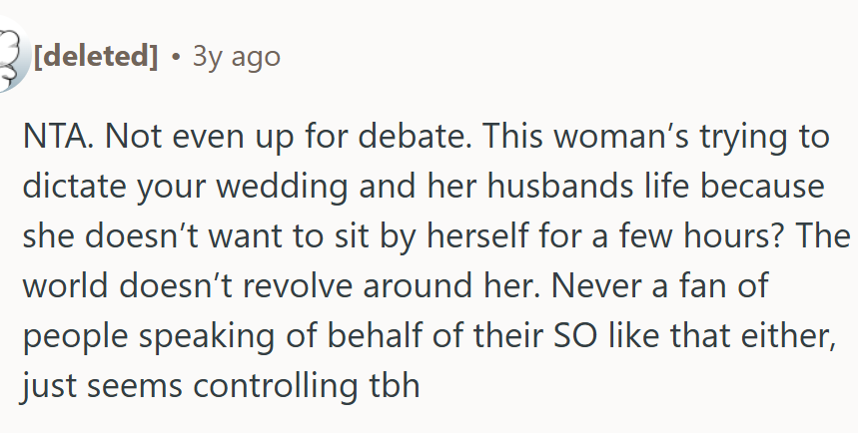The height and width of the screenshot is (433, 858).
Task: Open the [deleted] username link
Action: pos(96,57)
